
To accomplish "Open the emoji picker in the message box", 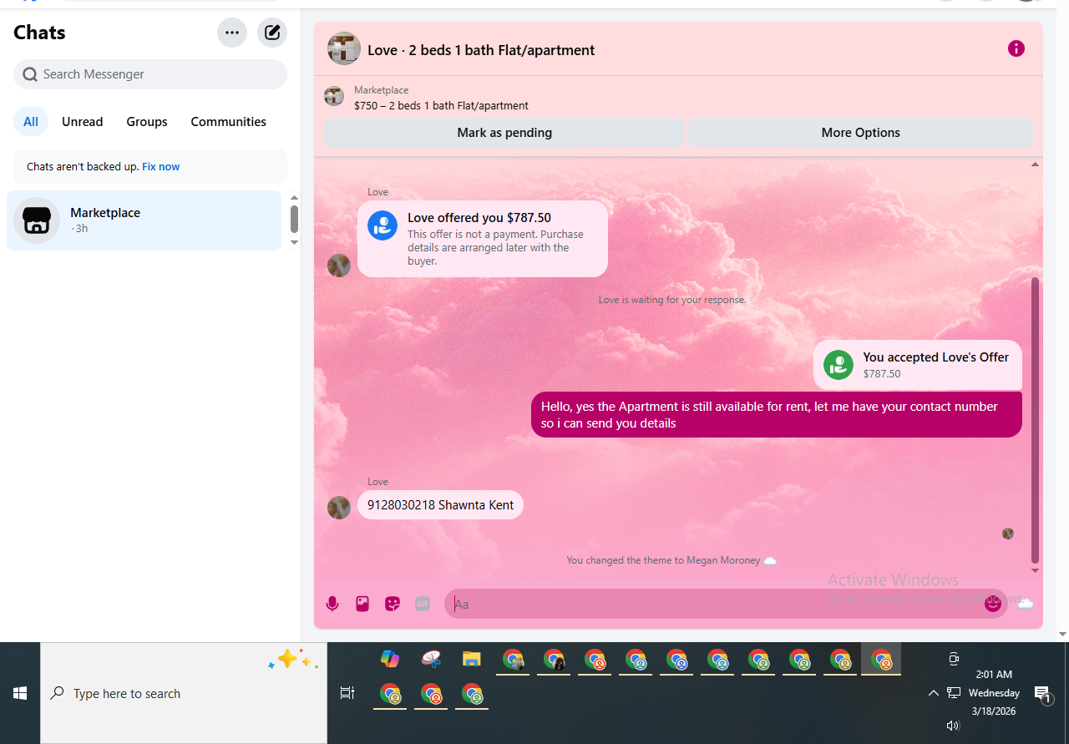I will (992, 604).
